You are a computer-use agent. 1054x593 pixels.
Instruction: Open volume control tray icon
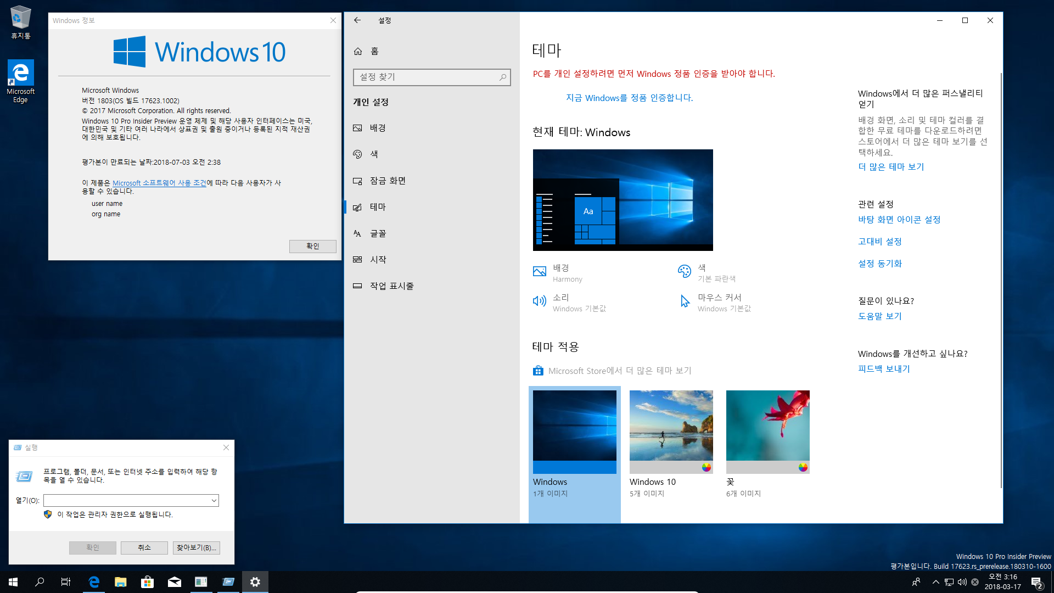[x=962, y=582]
